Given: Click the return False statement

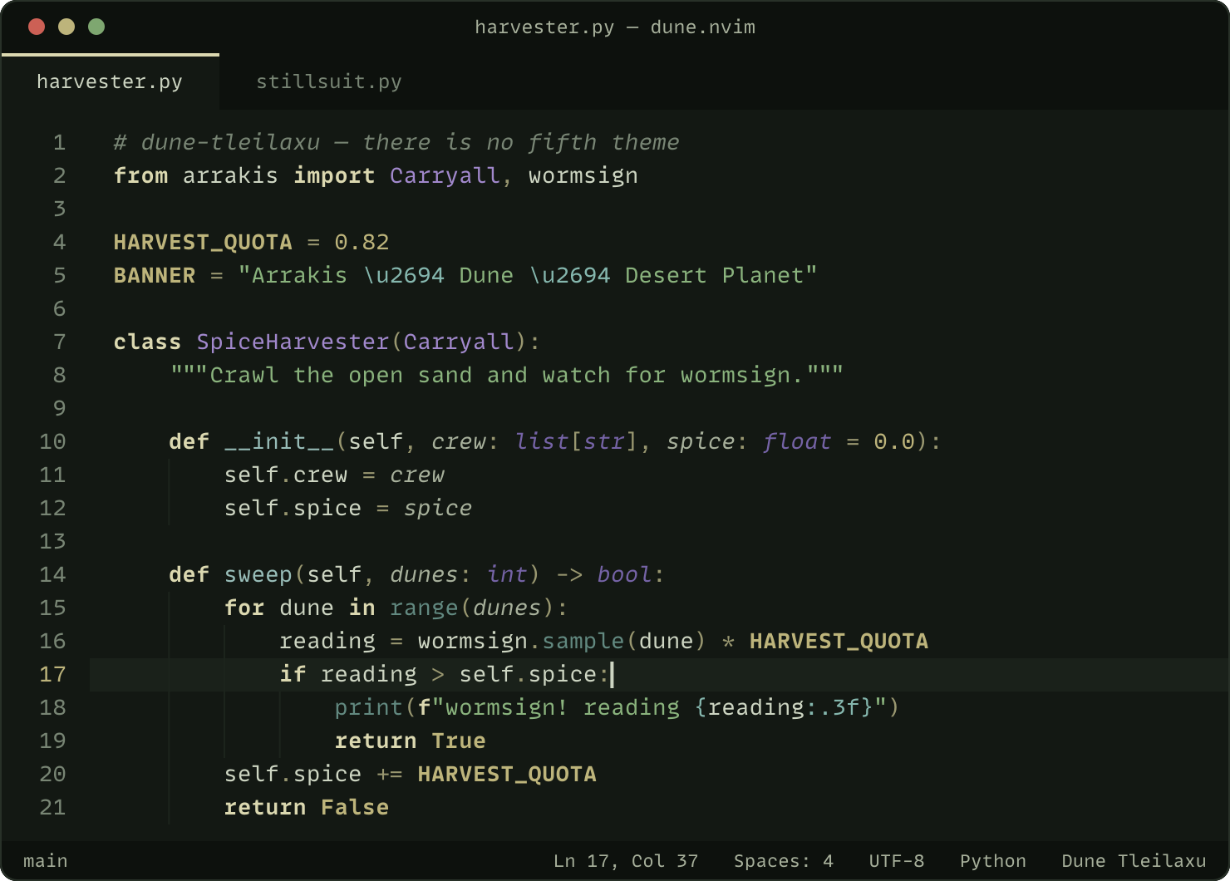Looking at the screenshot, I should point(307,807).
